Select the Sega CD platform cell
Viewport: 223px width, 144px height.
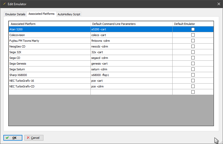click(x=49, y=58)
